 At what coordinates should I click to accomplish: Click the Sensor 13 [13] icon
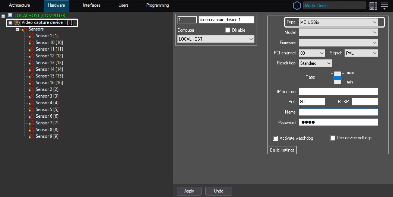(31, 63)
